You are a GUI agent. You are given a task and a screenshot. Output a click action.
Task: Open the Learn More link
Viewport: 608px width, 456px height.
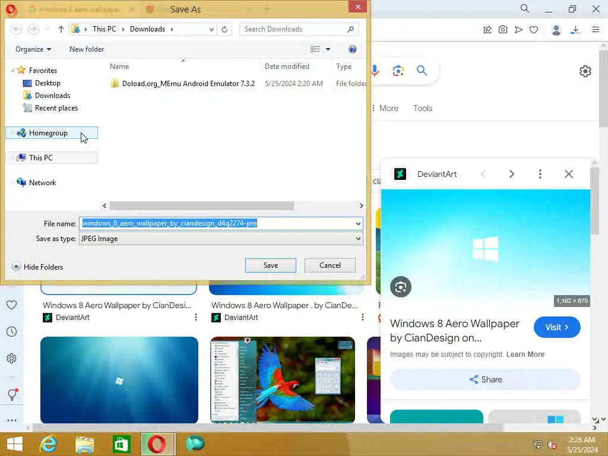point(525,354)
